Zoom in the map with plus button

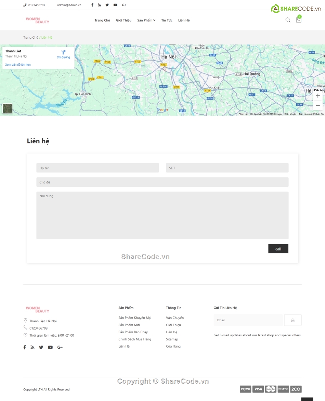tap(318, 96)
